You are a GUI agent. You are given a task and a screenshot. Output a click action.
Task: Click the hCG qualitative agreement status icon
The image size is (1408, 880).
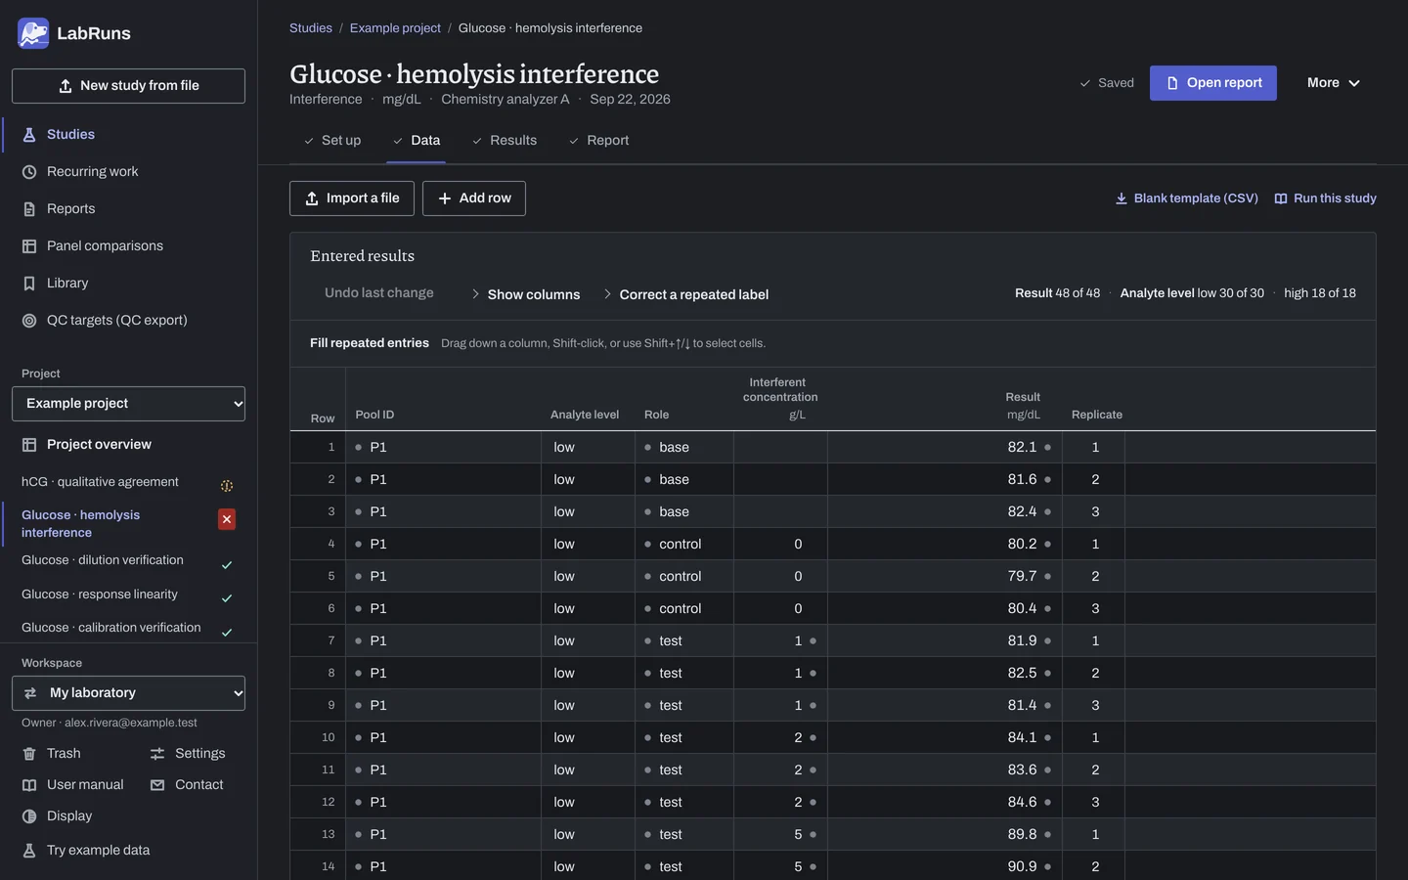tap(227, 486)
